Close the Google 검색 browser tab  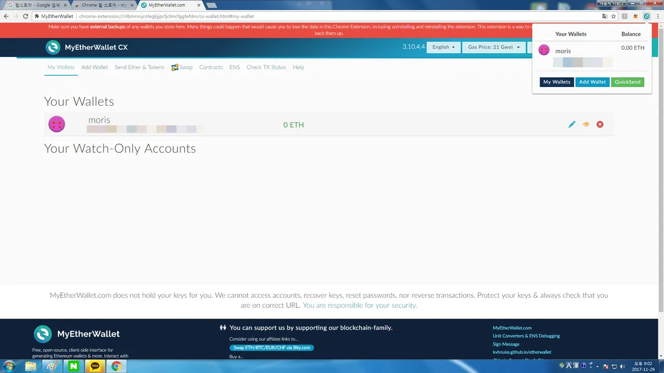(65, 5)
